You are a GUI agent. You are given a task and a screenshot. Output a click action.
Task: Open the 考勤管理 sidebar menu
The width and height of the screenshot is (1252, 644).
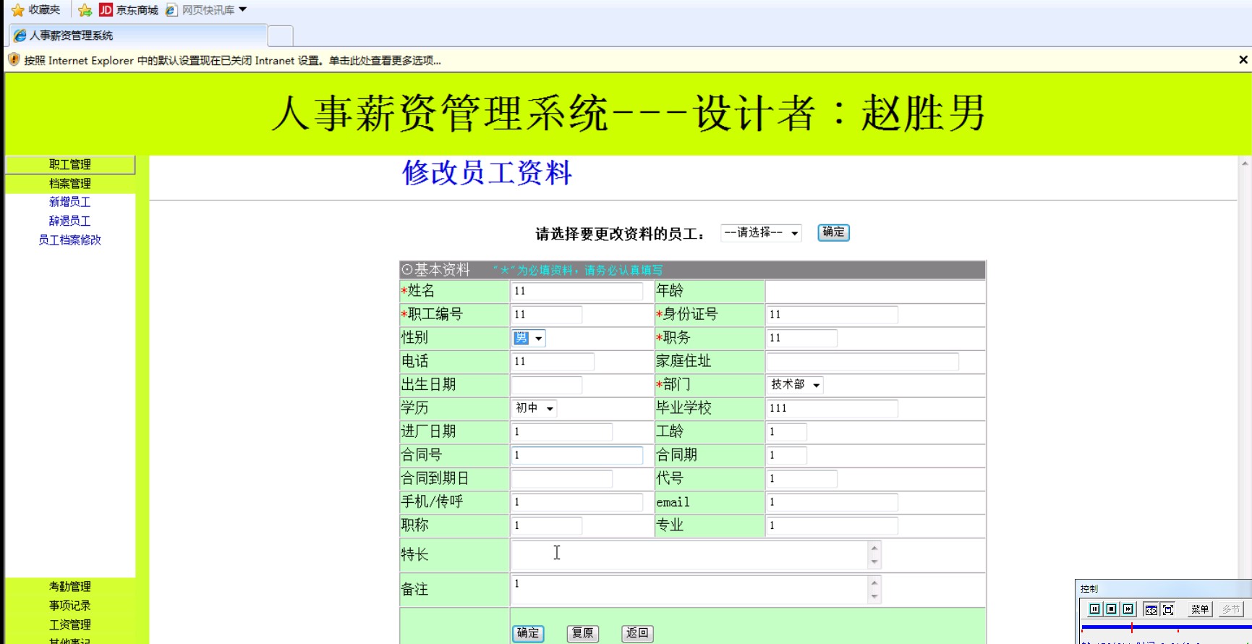70,587
